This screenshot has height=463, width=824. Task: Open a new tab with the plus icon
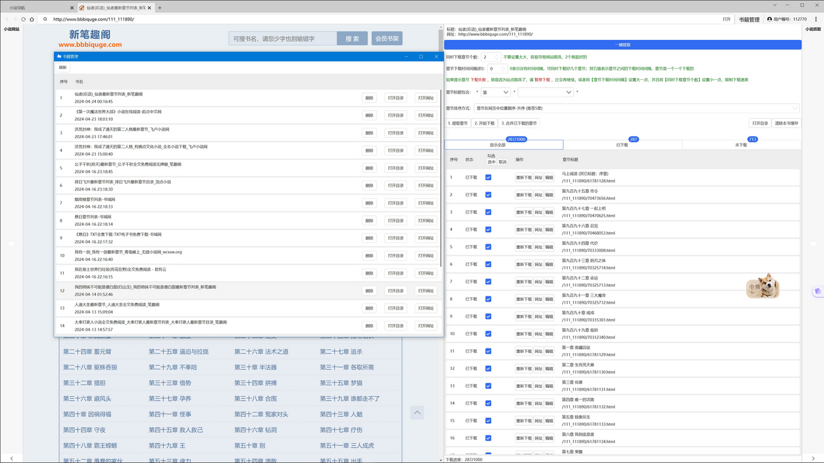pos(160,8)
